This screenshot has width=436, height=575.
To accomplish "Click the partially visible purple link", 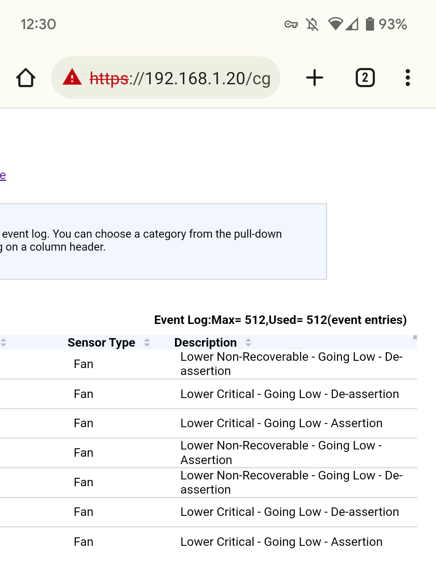I will tap(3, 175).
